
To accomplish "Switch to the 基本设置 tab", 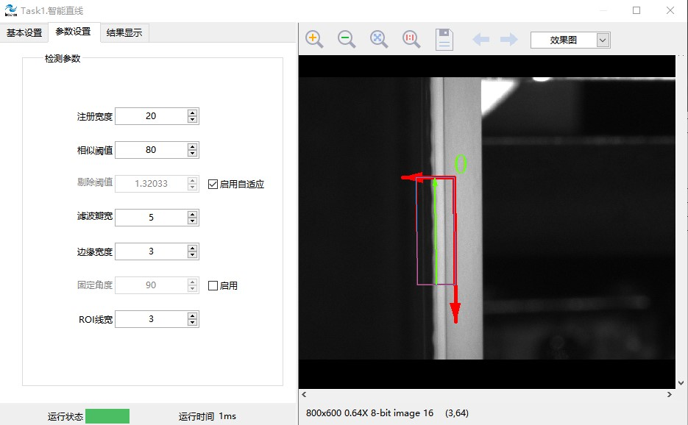I will point(24,32).
